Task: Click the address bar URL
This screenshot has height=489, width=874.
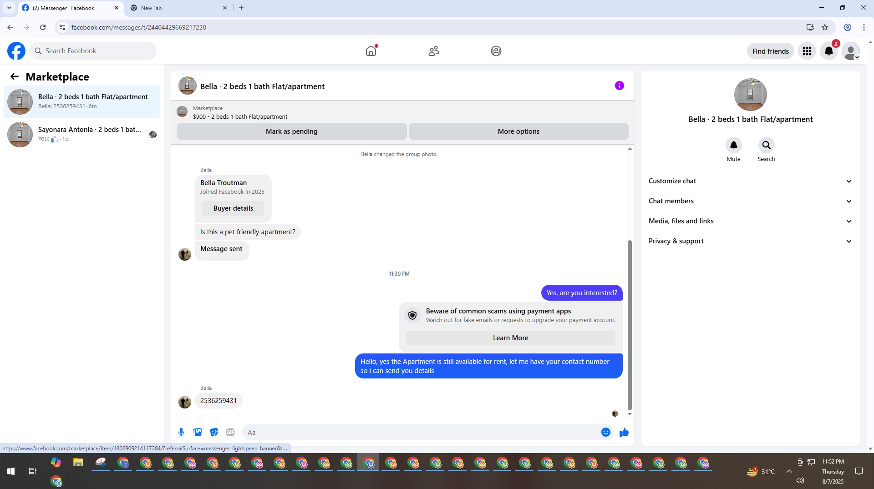Action: tap(138, 27)
